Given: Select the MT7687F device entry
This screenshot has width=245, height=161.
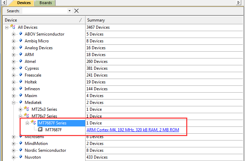Looking at the screenshot, I should tap(54, 130).
